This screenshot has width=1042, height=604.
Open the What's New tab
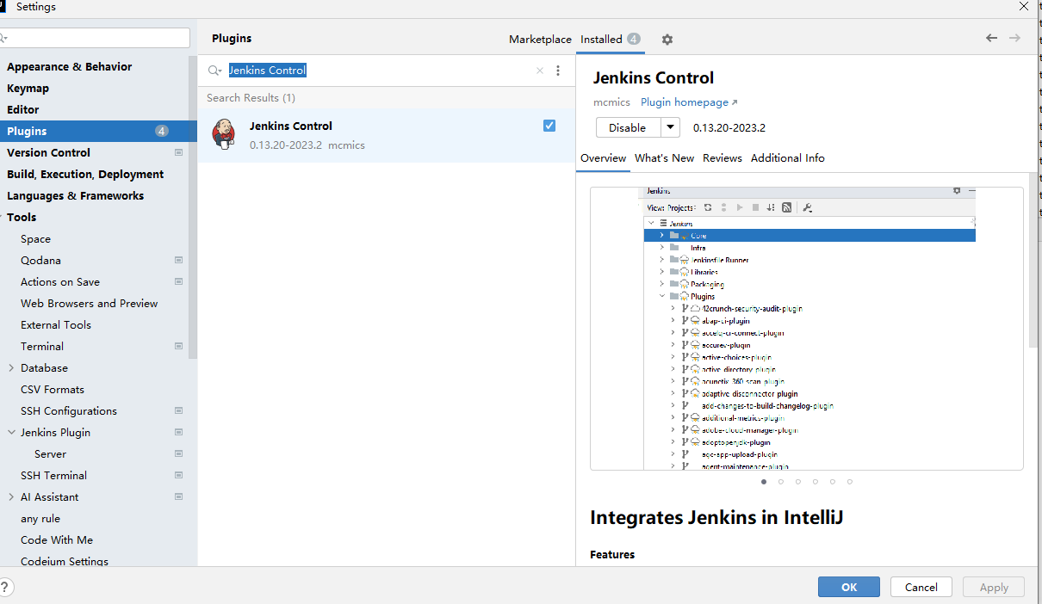[664, 157]
